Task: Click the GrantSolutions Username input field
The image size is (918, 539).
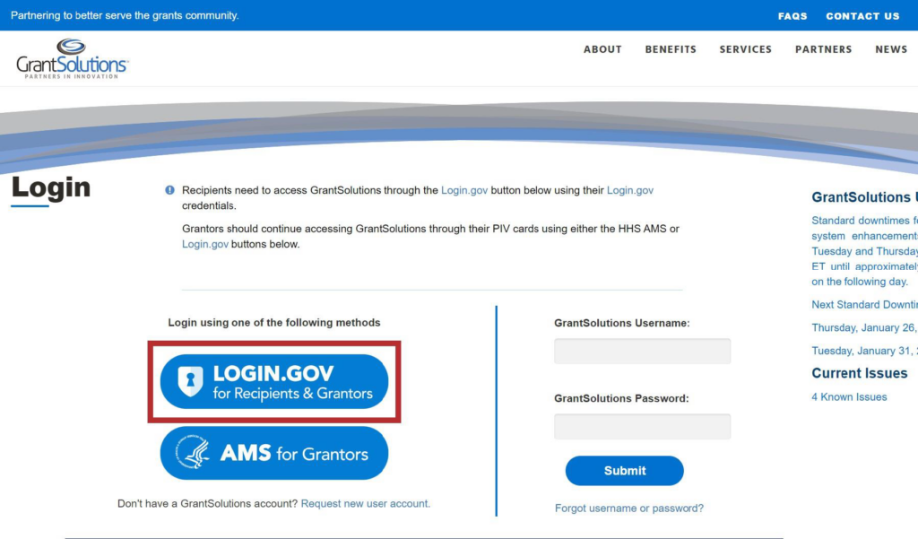Action: tap(642, 351)
